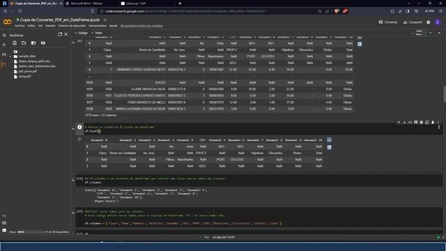The width and height of the screenshot is (446, 251).
Task: Open the Archivos panel in a new tab
Action: pos(60,34)
